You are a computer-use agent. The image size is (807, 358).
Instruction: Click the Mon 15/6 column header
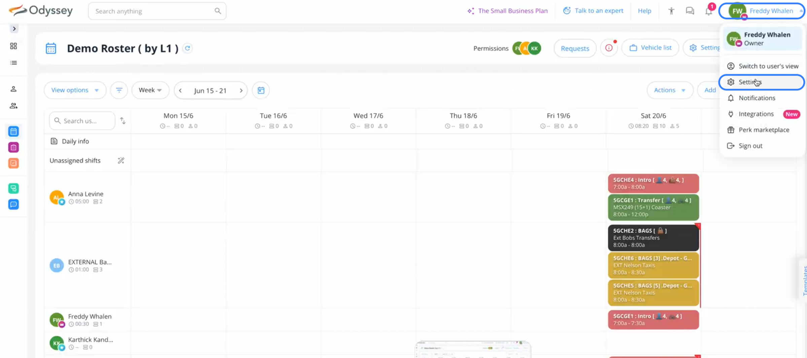[x=178, y=121]
